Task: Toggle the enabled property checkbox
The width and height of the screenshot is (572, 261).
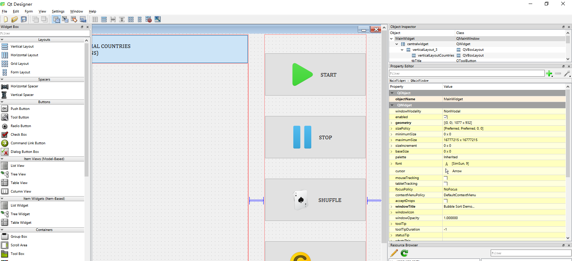Action: tap(446, 117)
